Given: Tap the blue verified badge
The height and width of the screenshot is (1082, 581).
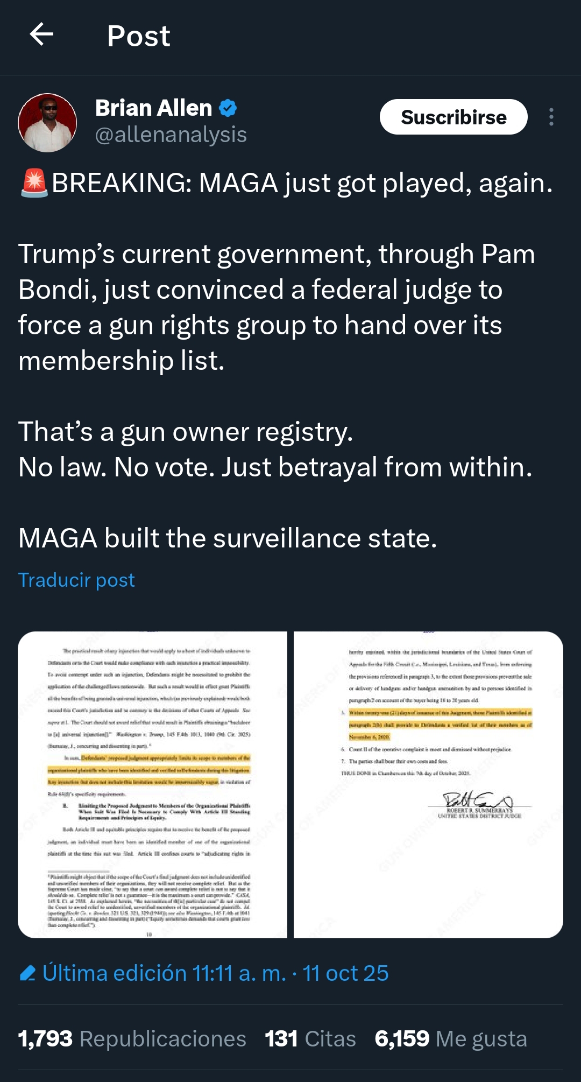Looking at the screenshot, I should click(x=228, y=108).
